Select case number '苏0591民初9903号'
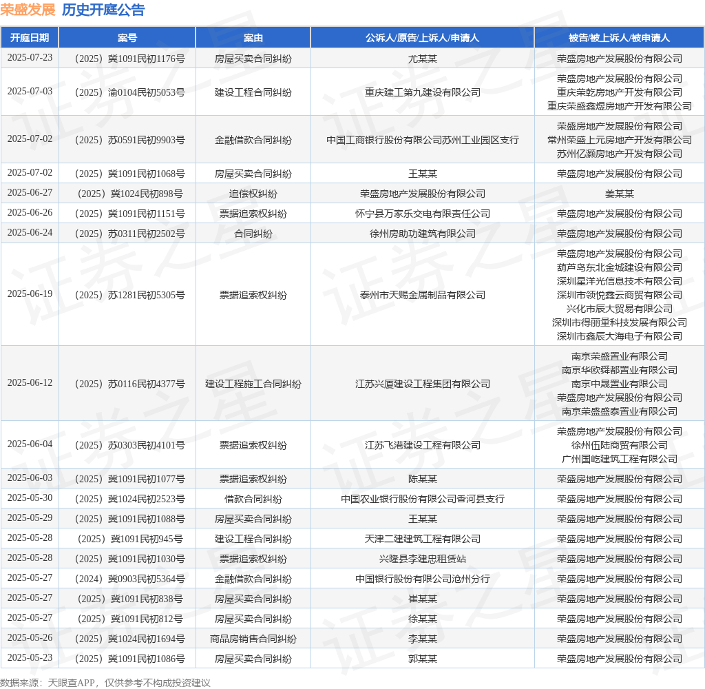Viewport: 705px width, 689px height. click(146, 140)
